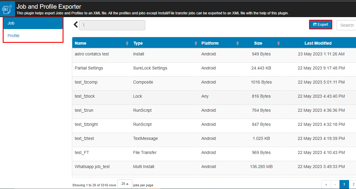Select the test_fzlock Lock job
This screenshot has width=356, height=189.
(x=85, y=96)
